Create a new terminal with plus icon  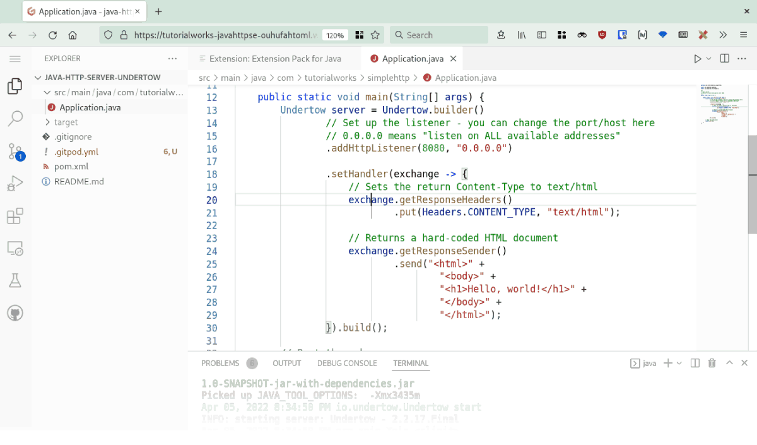pyautogui.click(x=669, y=363)
